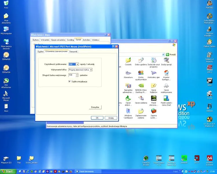
Task: Open the Windows CardSpace icon
Action: click(128, 113)
